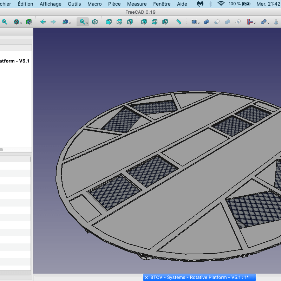
Task: Go back with the left arrow icon
Action: click(43, 22)
